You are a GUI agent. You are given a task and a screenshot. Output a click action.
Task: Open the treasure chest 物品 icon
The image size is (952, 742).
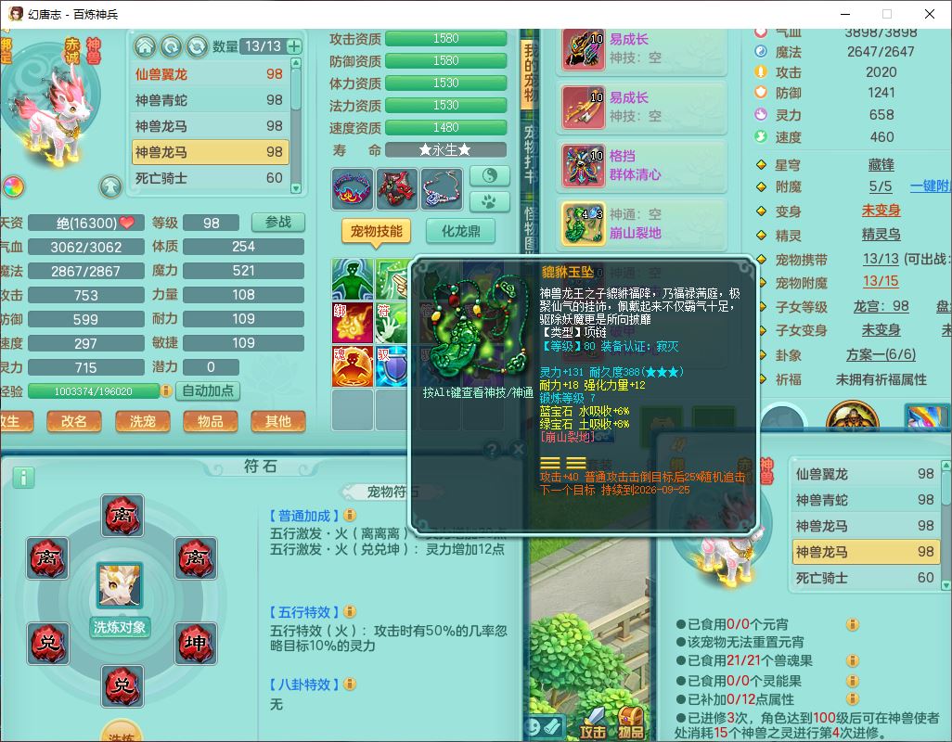(630, 724)
